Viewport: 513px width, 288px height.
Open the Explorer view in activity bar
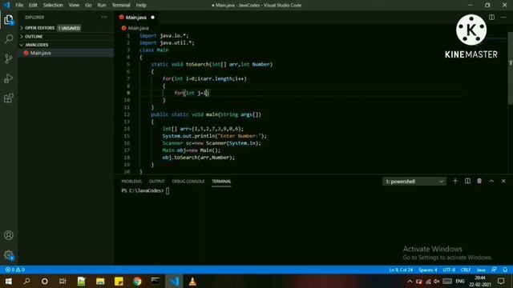coord(9,20)
